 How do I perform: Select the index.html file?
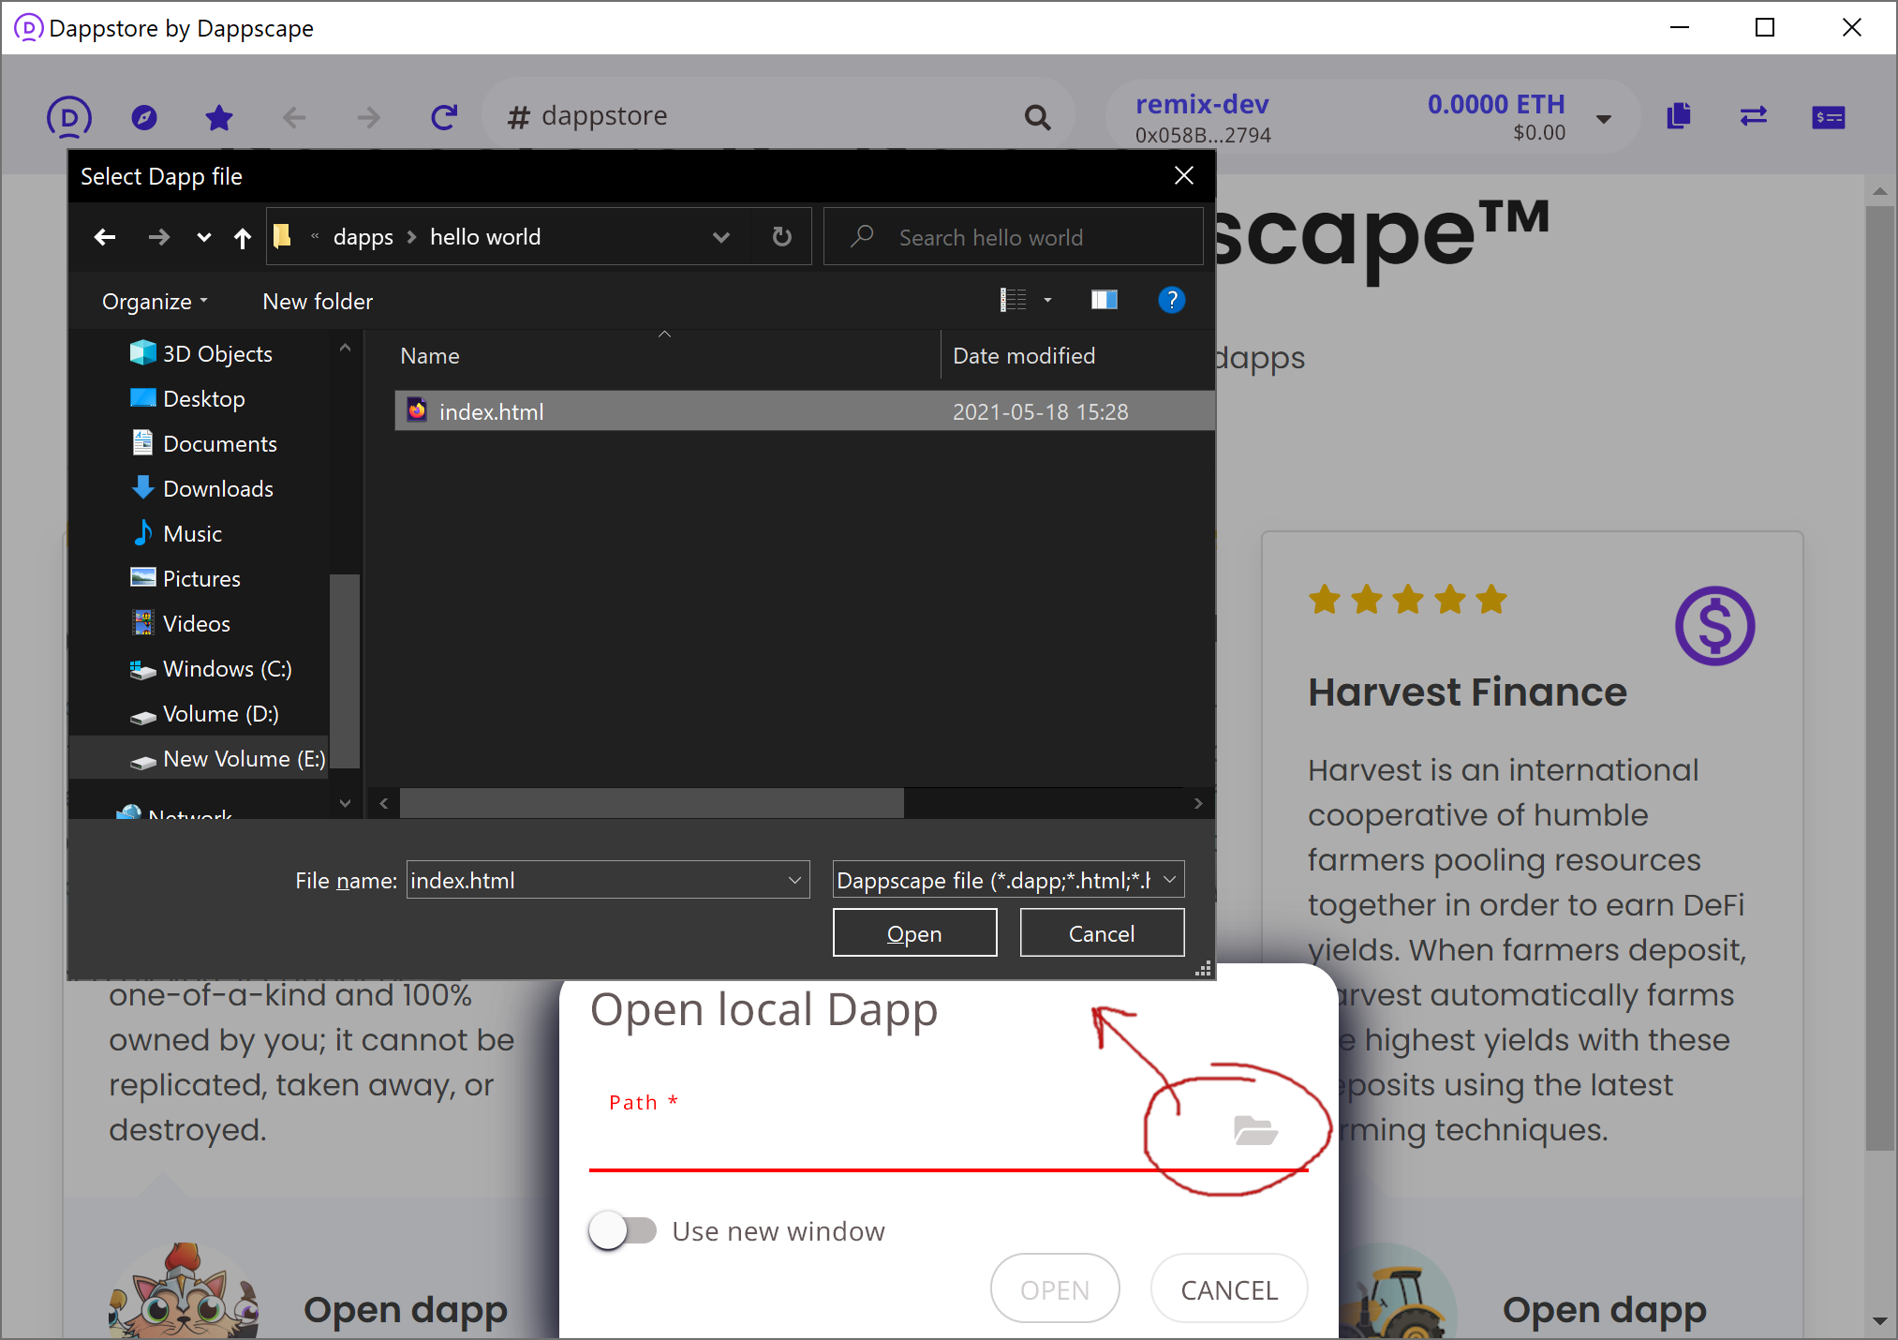[804, 411]
